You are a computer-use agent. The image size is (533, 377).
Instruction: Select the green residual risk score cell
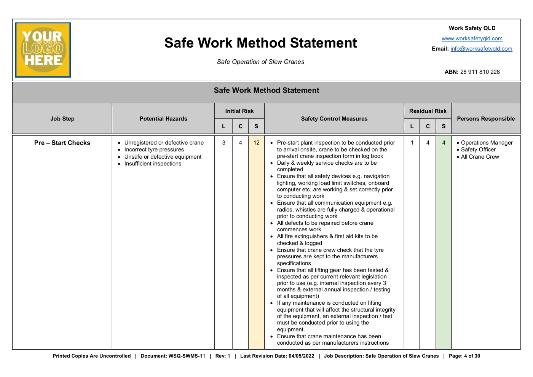444,242
